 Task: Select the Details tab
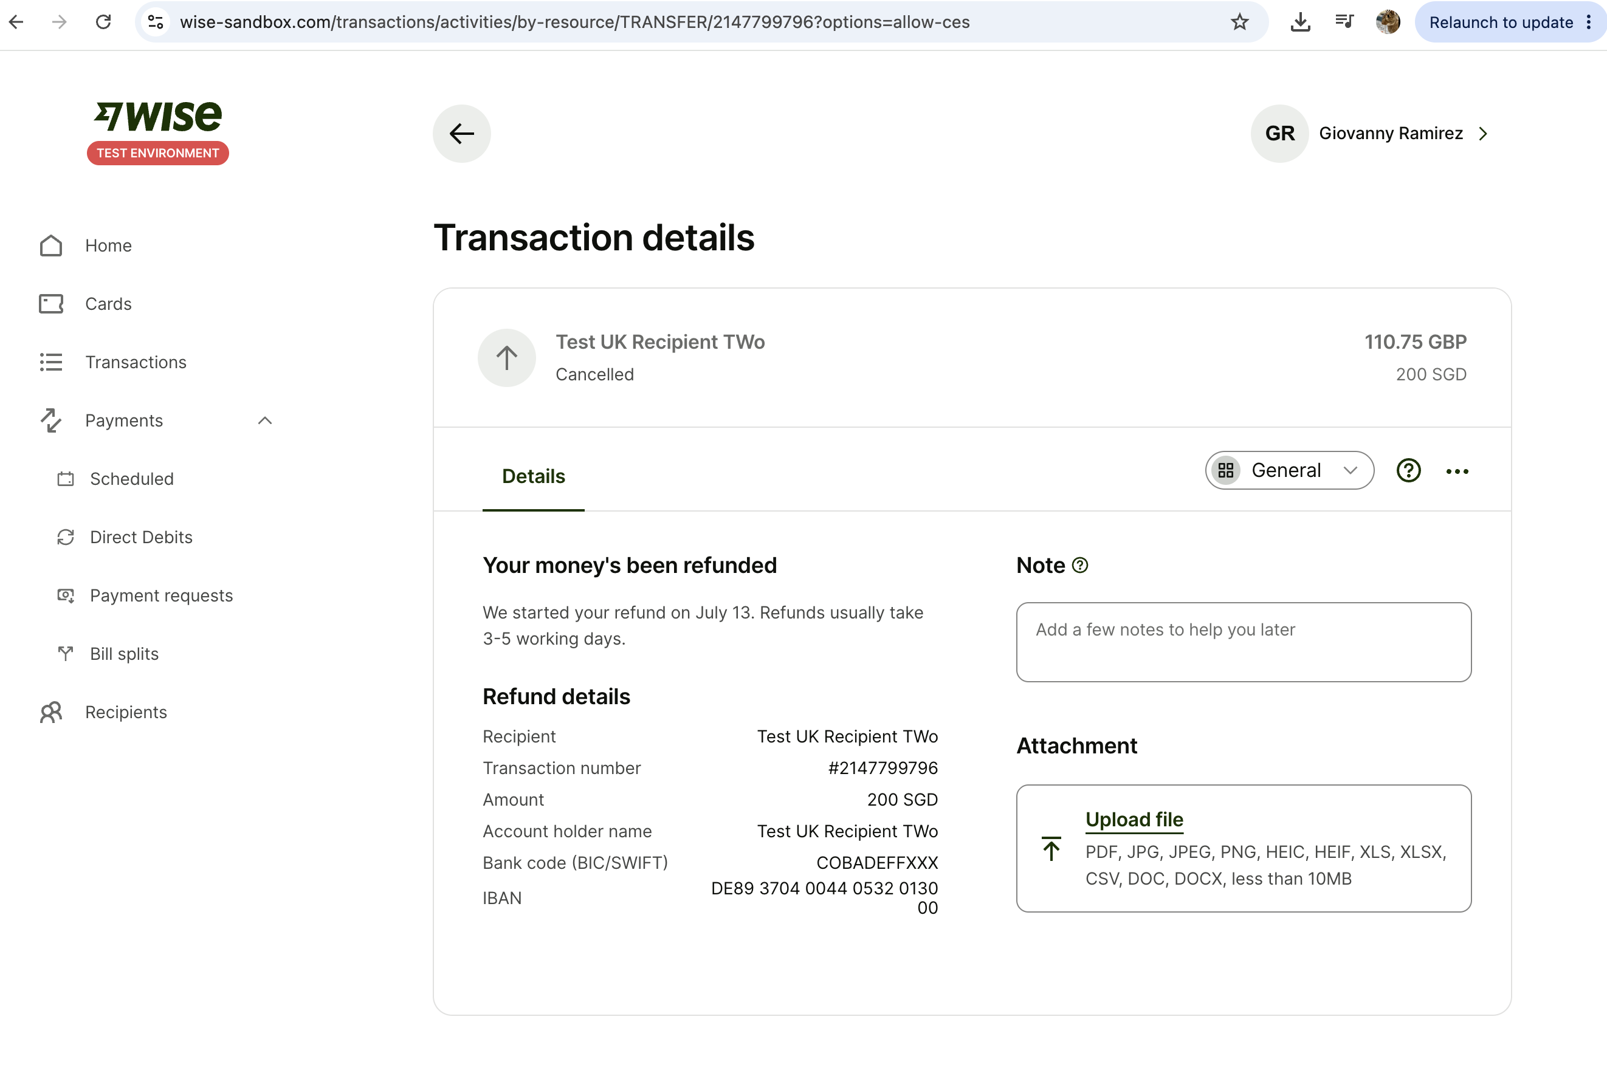(534, 476)
